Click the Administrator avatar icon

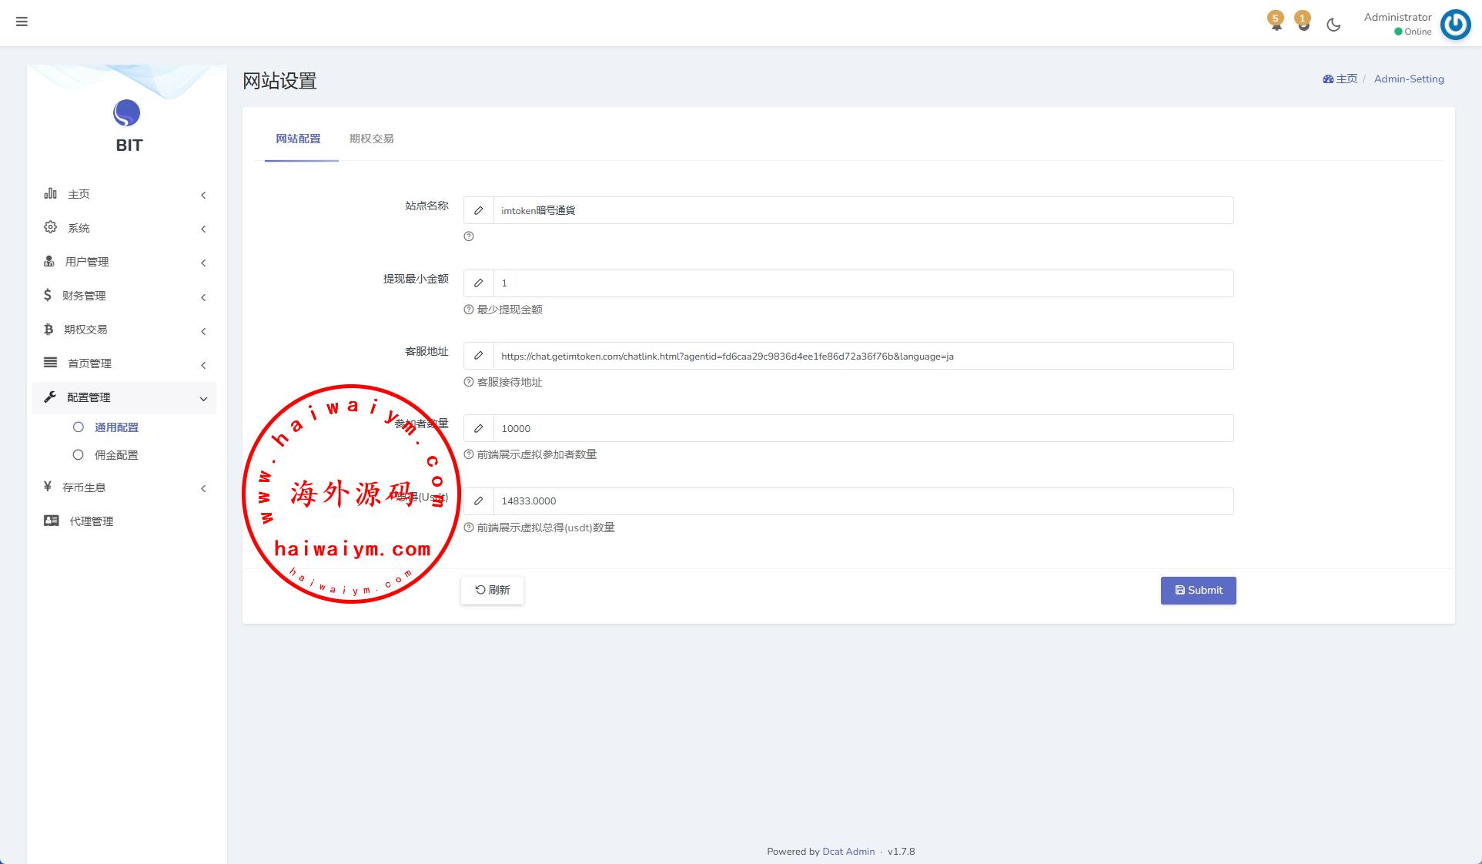(1455, 25)
